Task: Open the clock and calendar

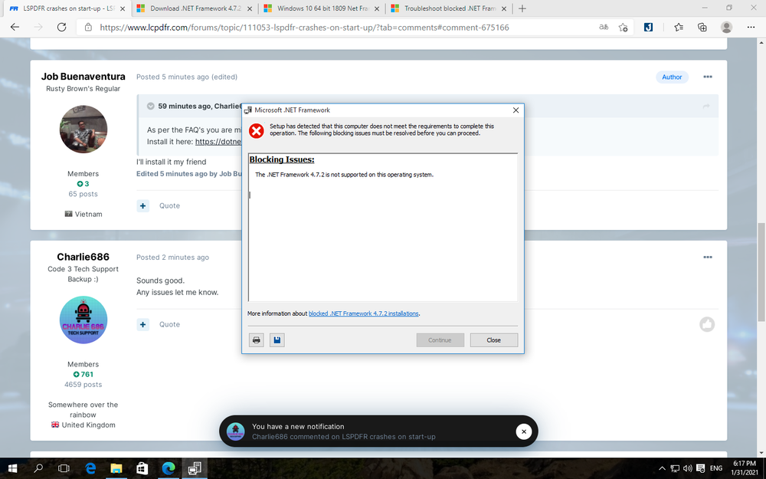Action: coord(744,468)
